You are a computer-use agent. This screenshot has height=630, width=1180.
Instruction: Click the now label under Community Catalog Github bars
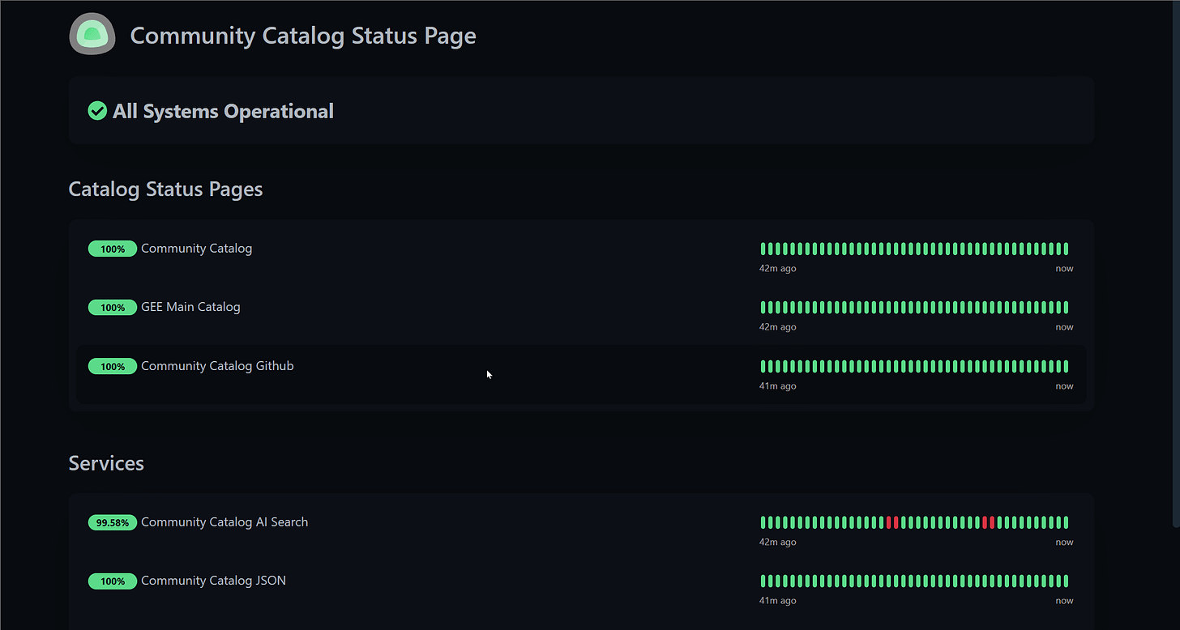click(x=1064, y=386)
